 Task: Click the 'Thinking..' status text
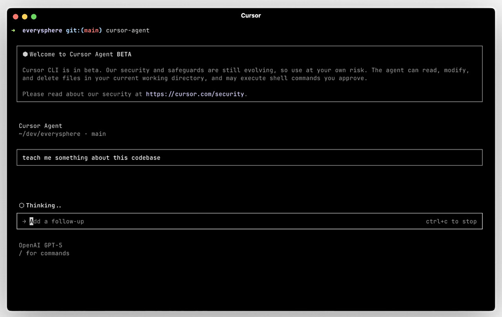click(44, 205)
